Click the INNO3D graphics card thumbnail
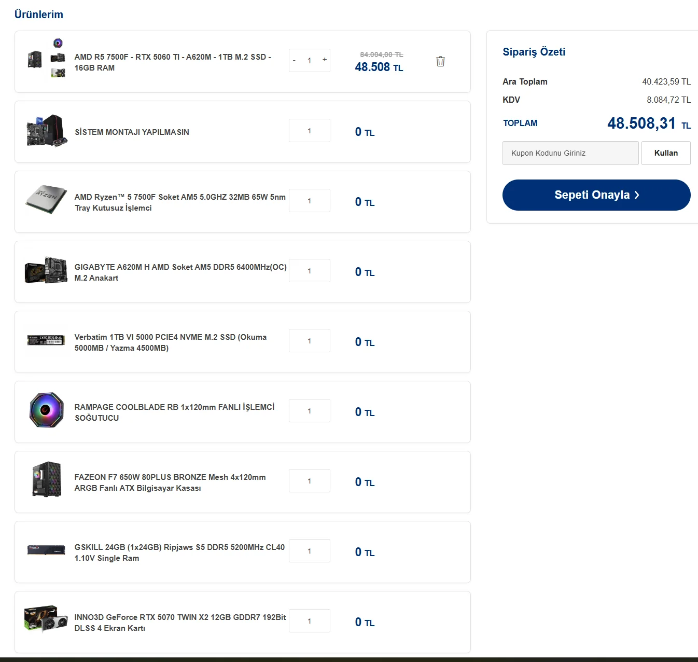Viewport: 698px width, 662px height. [x=46, y=619]
